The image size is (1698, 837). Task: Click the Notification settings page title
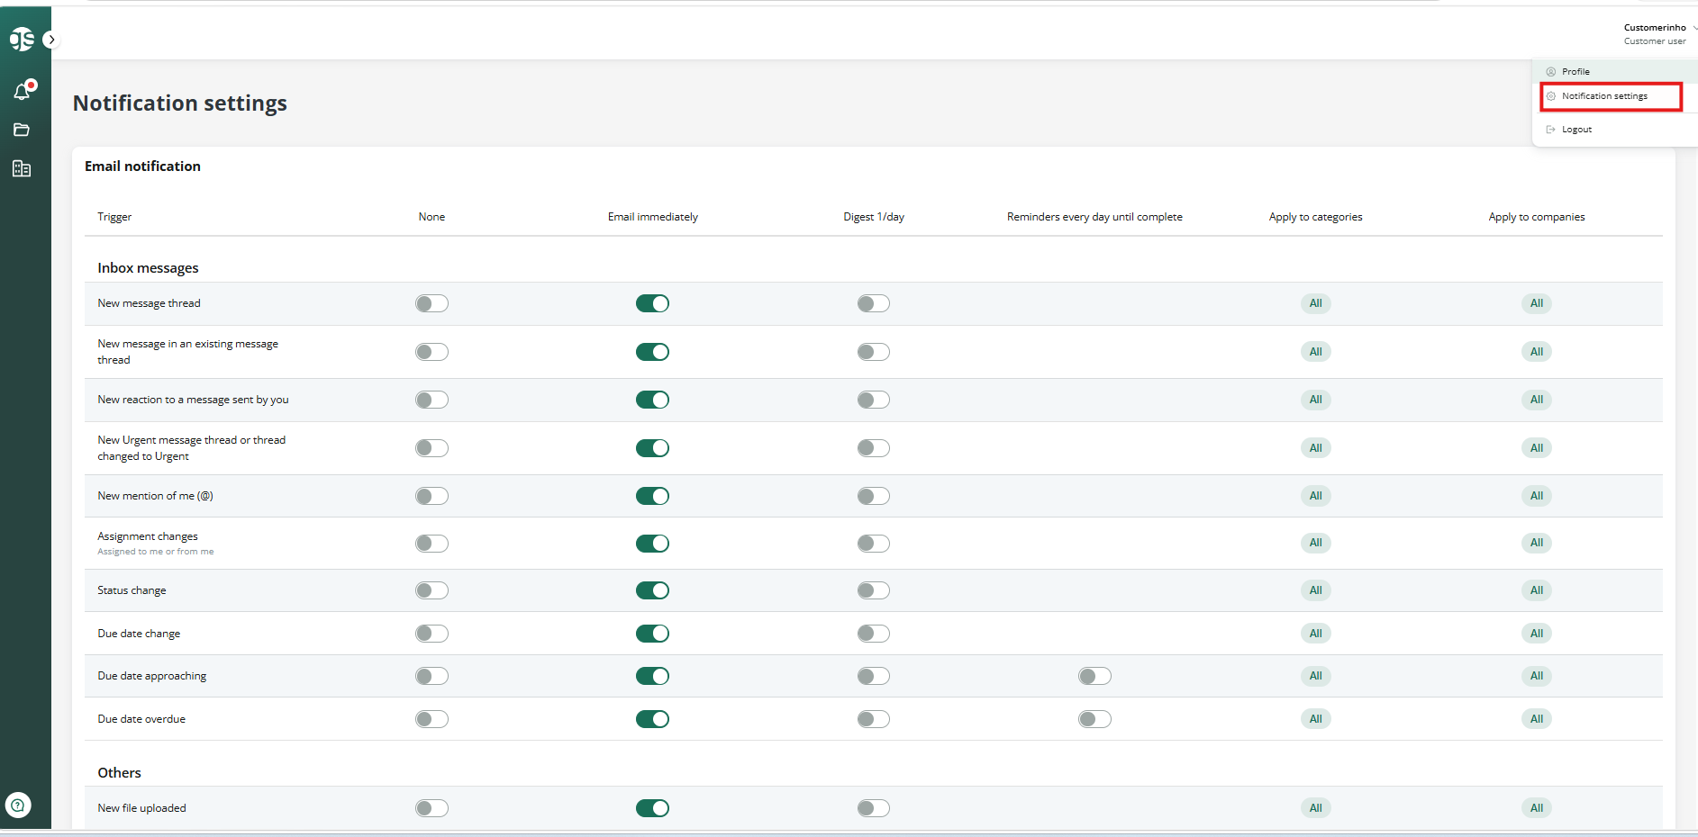[x=180, y=103]
